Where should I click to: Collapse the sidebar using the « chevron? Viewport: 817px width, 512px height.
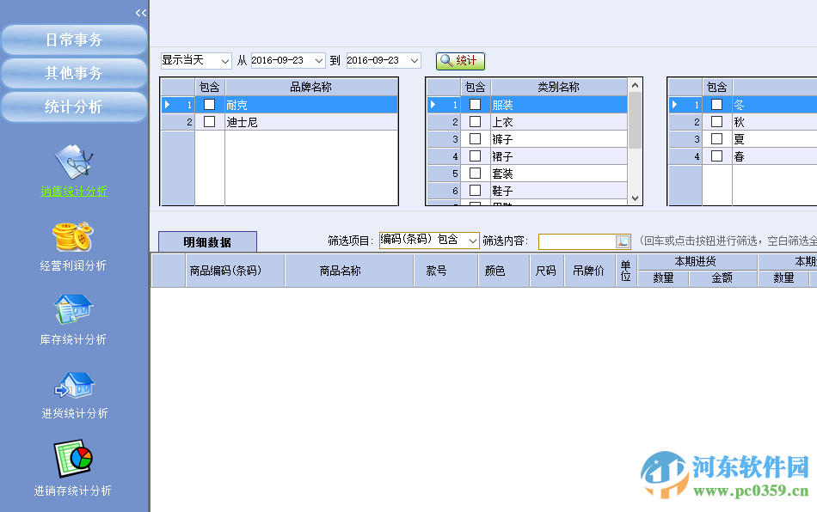click(x=140, y=11)
